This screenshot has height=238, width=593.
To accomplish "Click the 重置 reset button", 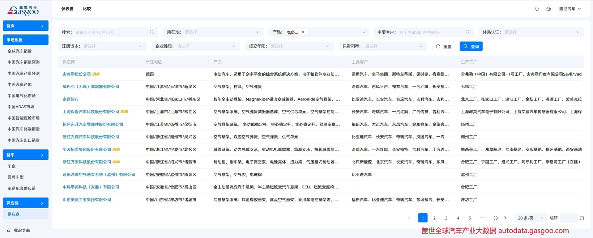I will [x=443, y=46].
